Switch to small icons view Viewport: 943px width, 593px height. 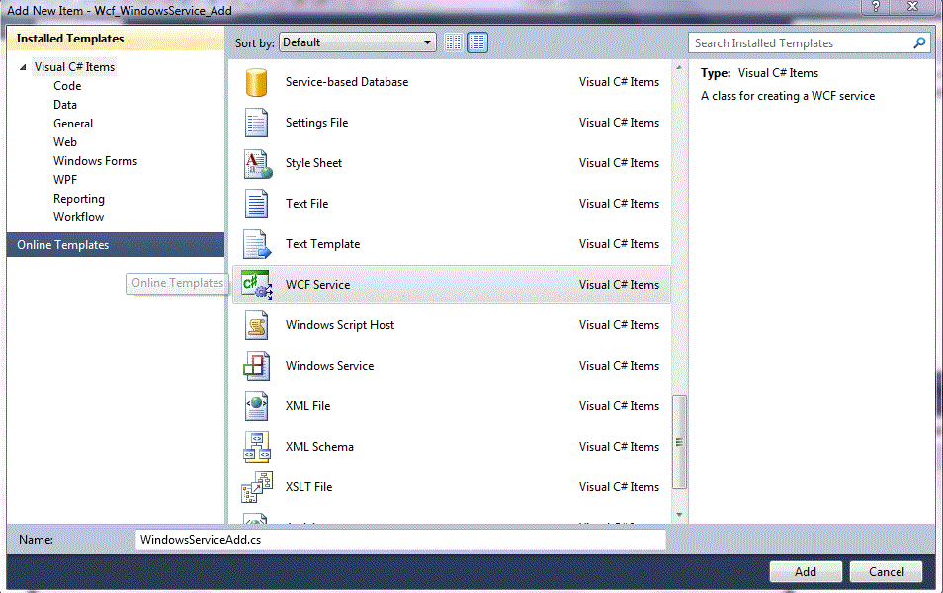(453, 42)
